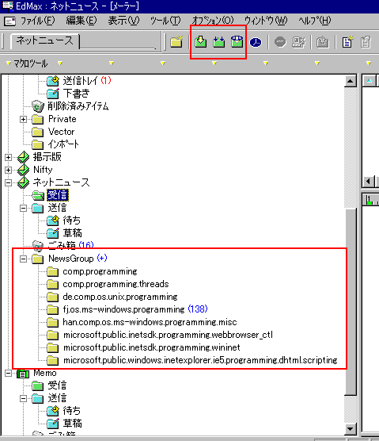This screenshot has width=379, height=441.
Task: Open the マクロツール dropdown
Action: [27, 63]
